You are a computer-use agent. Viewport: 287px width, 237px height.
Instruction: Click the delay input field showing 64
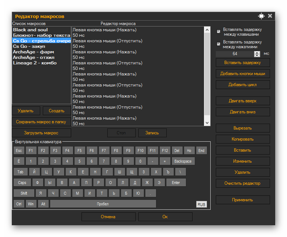[x=235, y=54]
